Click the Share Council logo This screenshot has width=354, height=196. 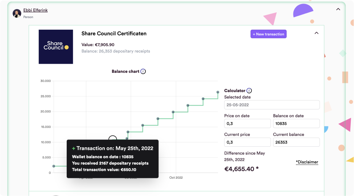click(56, 47)
